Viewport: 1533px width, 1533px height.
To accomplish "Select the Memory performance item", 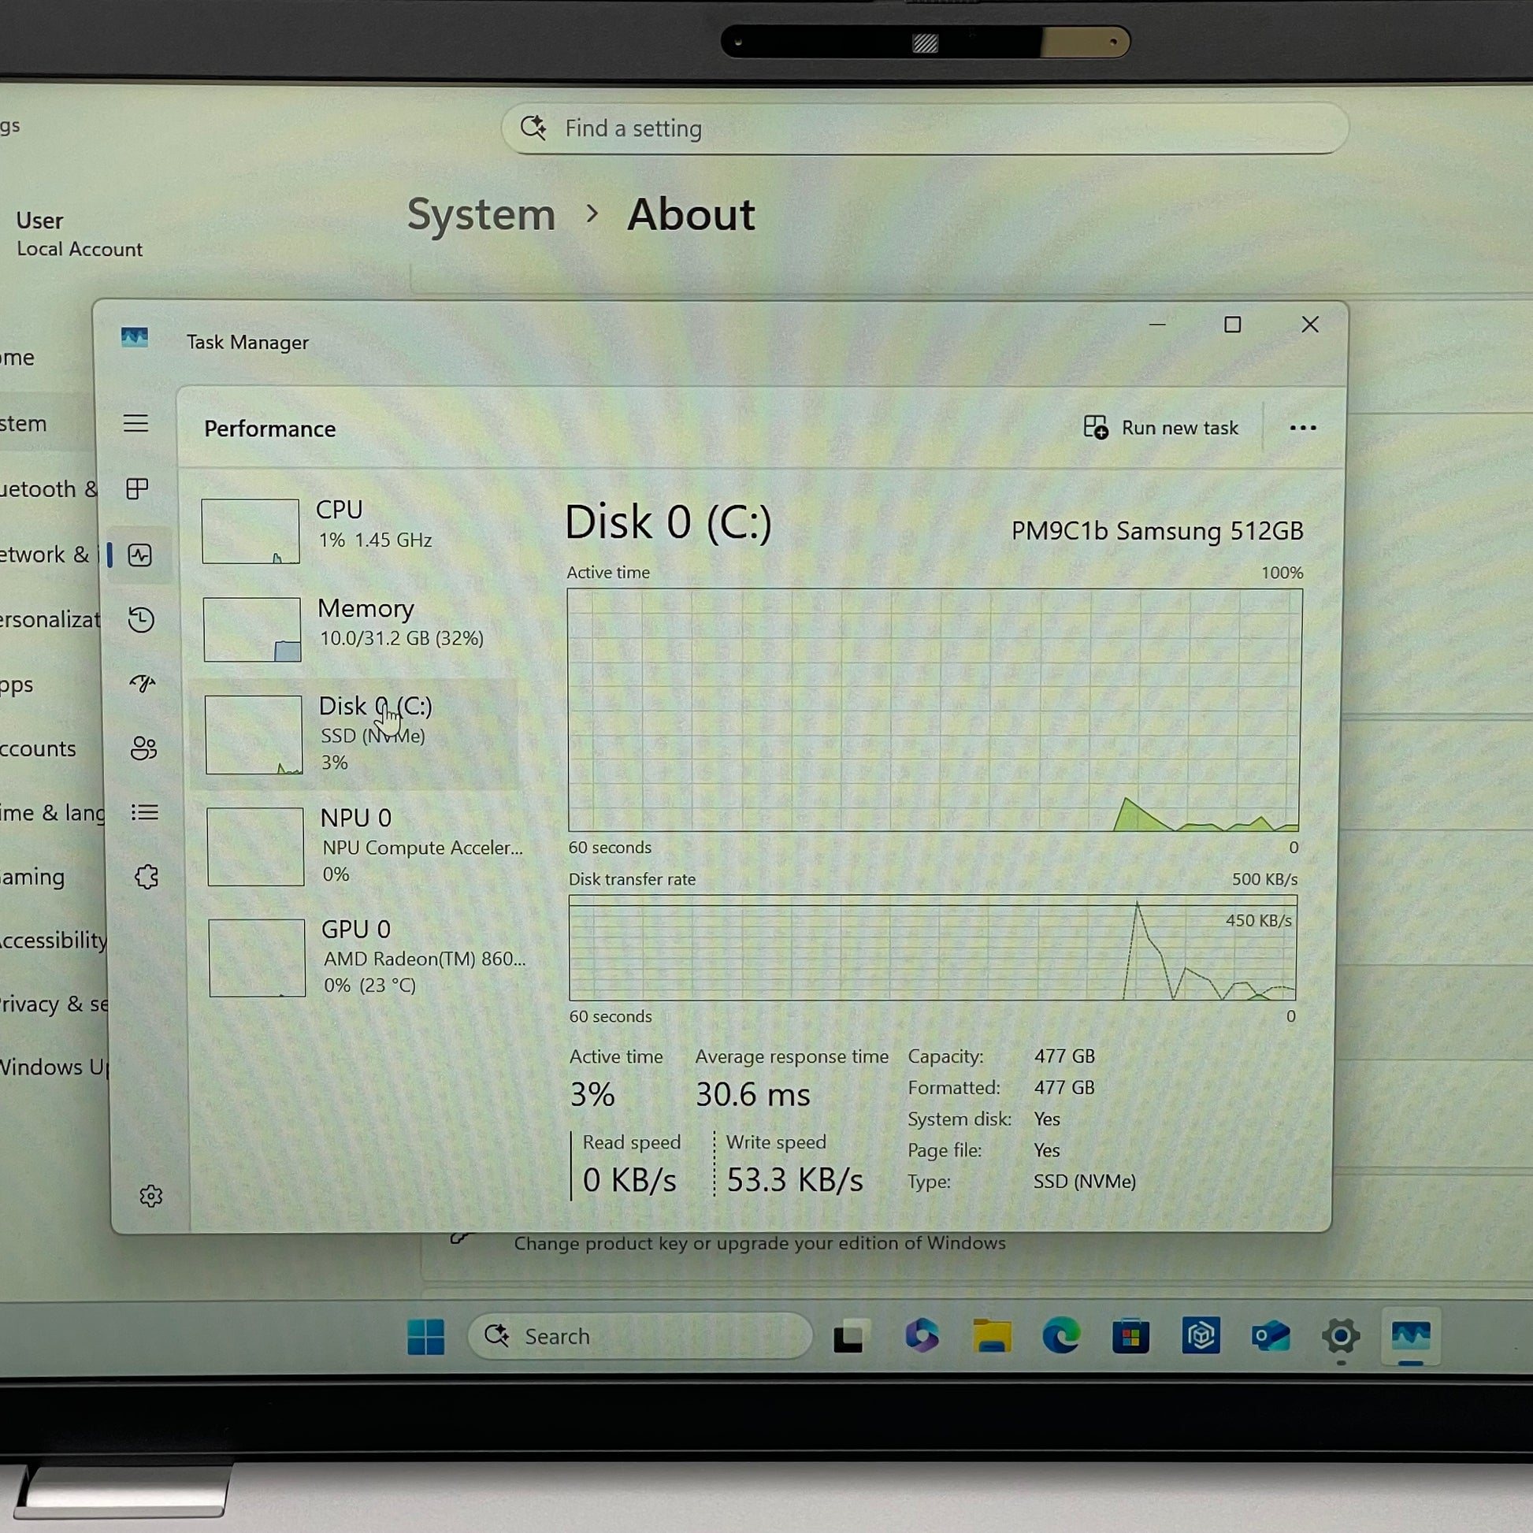I will click(x=357, y=629).
